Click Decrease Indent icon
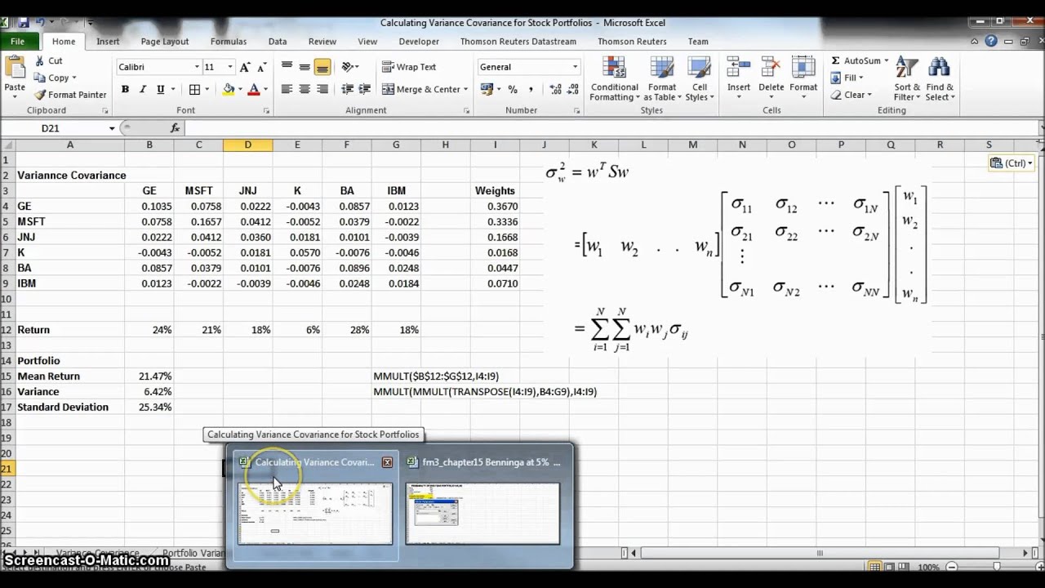Image resolution: width=1045 pixels, height=588 pixels. (347, 90)
